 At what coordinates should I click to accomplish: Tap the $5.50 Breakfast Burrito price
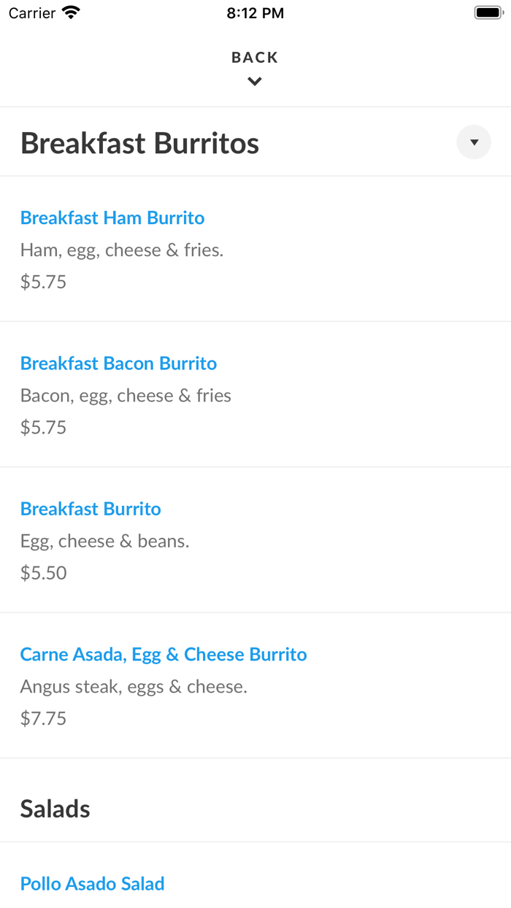43,573
